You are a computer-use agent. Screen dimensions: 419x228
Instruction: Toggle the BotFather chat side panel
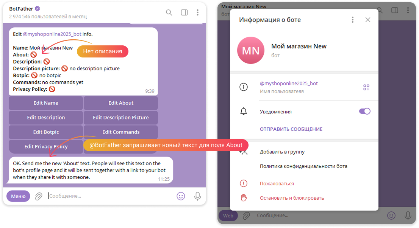tap(184, 12)
